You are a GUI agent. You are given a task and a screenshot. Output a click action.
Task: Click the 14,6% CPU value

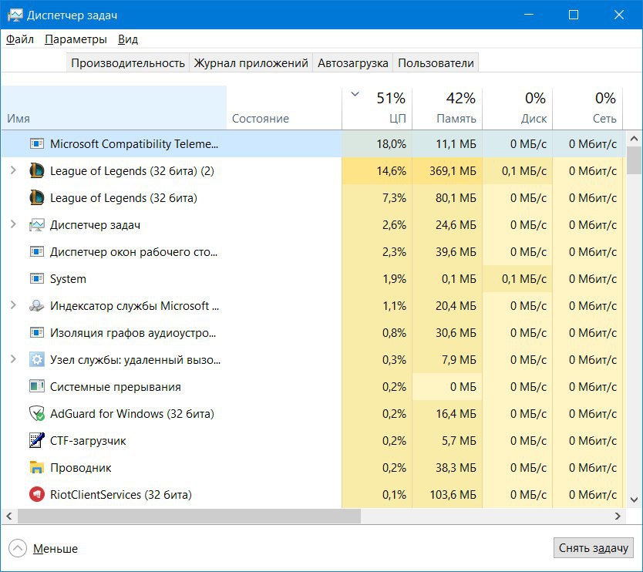click(391, 171)
